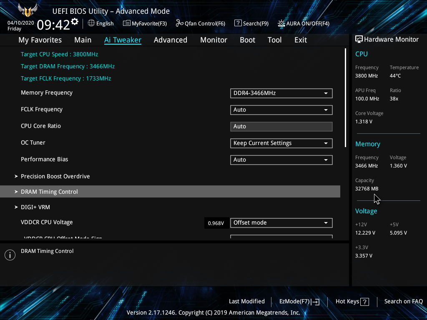Click the VDDCR CPU Voltage label

47,222
